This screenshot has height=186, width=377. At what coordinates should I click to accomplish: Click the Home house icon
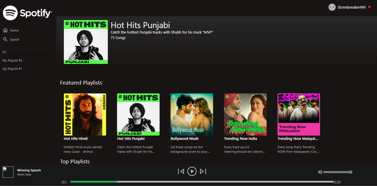click(5, 30)
